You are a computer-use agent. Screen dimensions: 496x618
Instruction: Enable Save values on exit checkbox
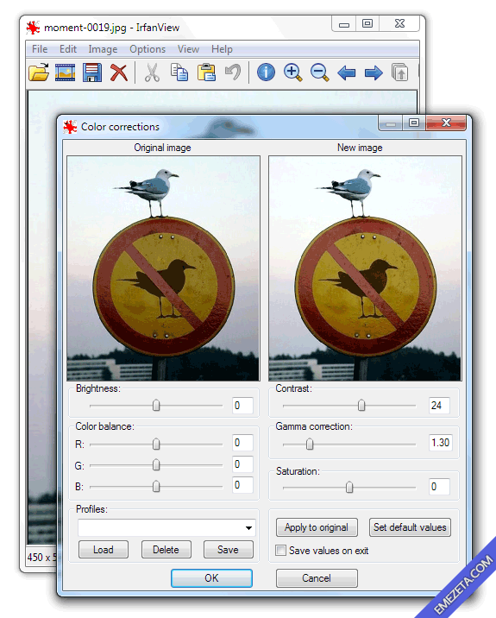280,550
